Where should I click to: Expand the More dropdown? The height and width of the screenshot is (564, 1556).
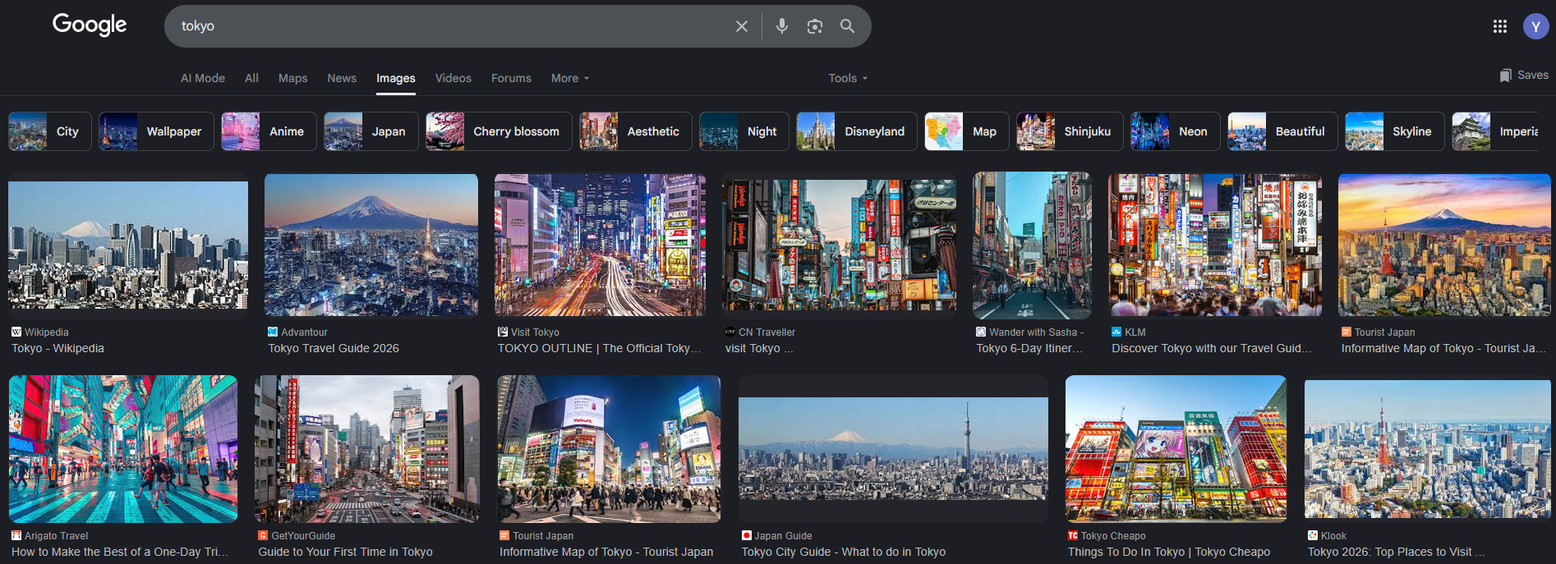570,78
